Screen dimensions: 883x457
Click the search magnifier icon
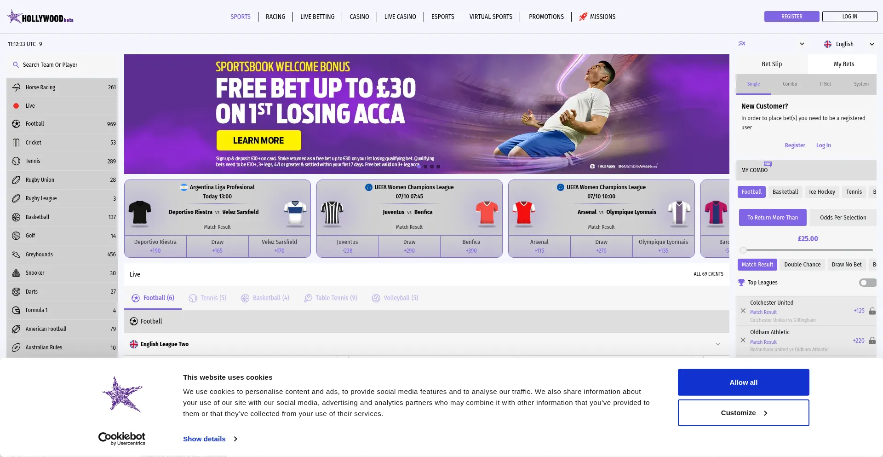16,65
